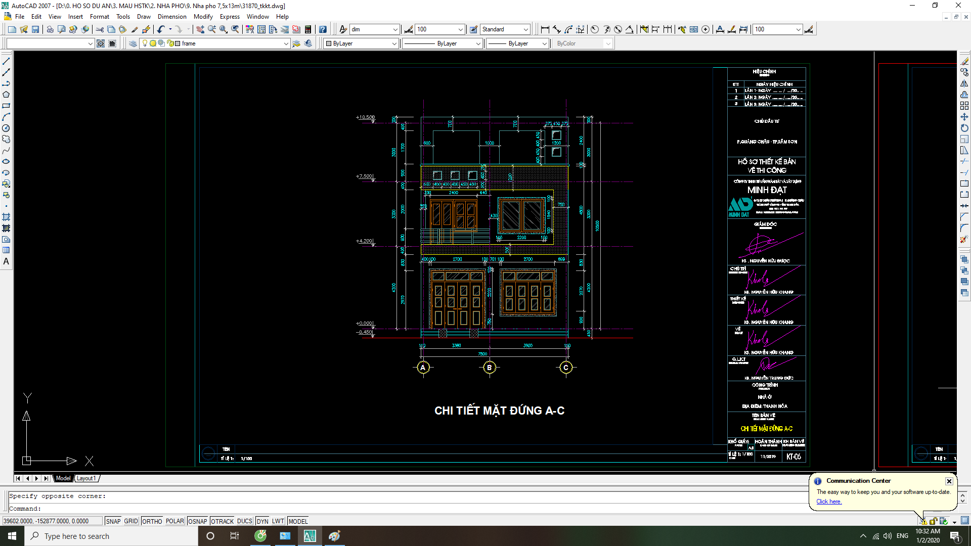Switch to the Model tab
971x546 pixels.
click(63, 478)
